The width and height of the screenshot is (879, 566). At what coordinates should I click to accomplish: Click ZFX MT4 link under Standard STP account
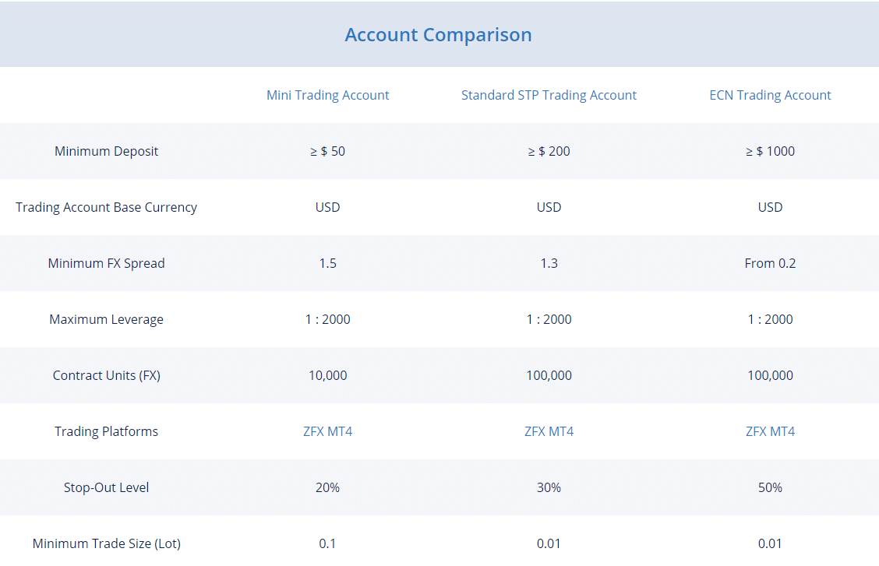[x=549, y=431]
